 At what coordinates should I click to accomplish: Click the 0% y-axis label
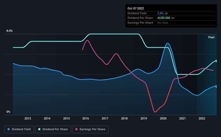pyautogui.click(x=8, y=112)
